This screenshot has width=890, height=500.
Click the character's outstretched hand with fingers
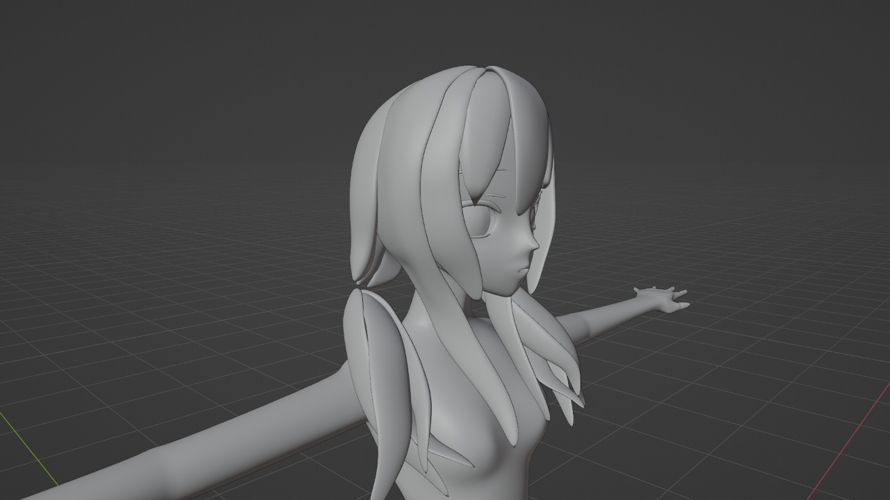tap(662, 299)
